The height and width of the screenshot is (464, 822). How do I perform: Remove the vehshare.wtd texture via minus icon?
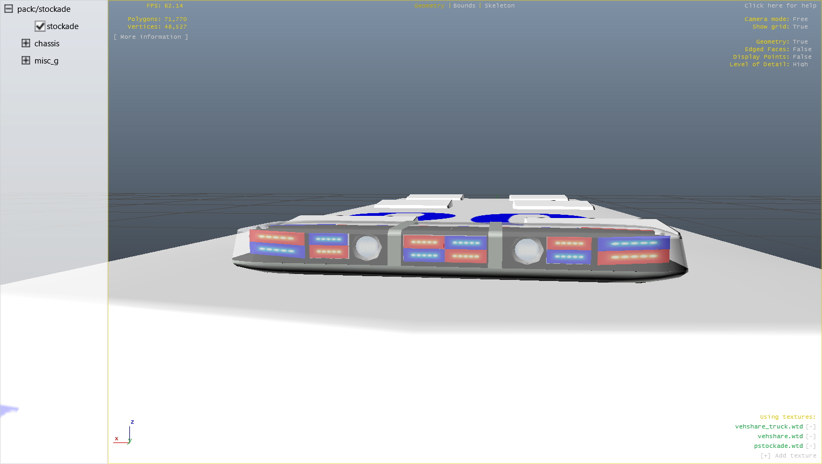pos(811,437)
